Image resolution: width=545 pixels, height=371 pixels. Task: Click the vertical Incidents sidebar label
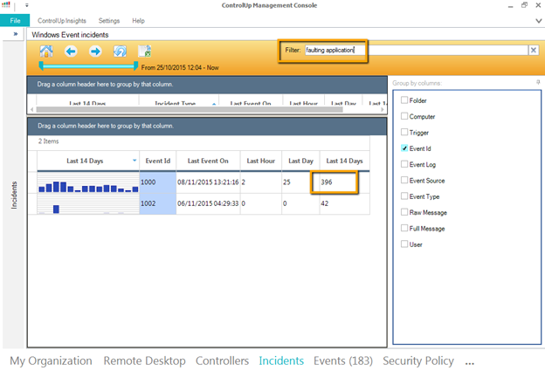tap(14, 195)
